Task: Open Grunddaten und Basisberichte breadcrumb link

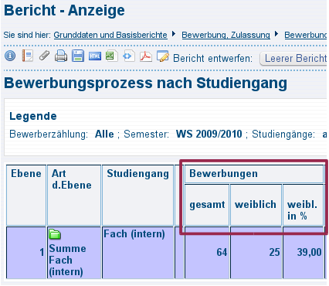Action: tap(110, 35)
